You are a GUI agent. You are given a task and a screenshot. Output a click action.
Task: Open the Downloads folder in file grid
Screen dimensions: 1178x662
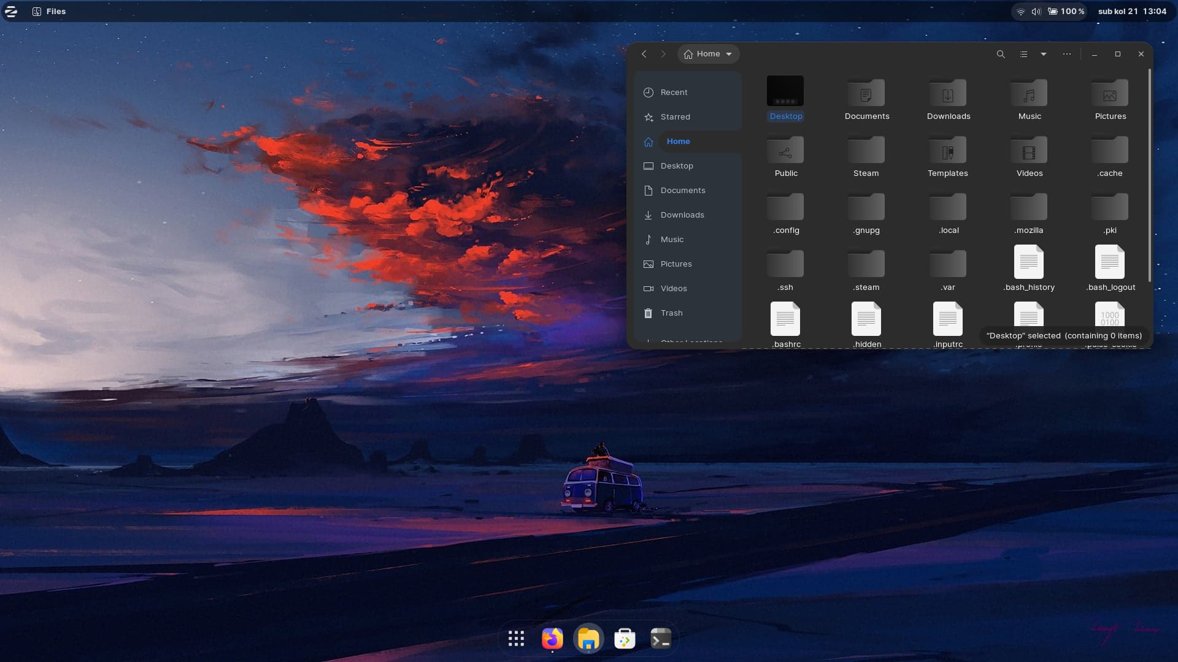tap(947, 93)
